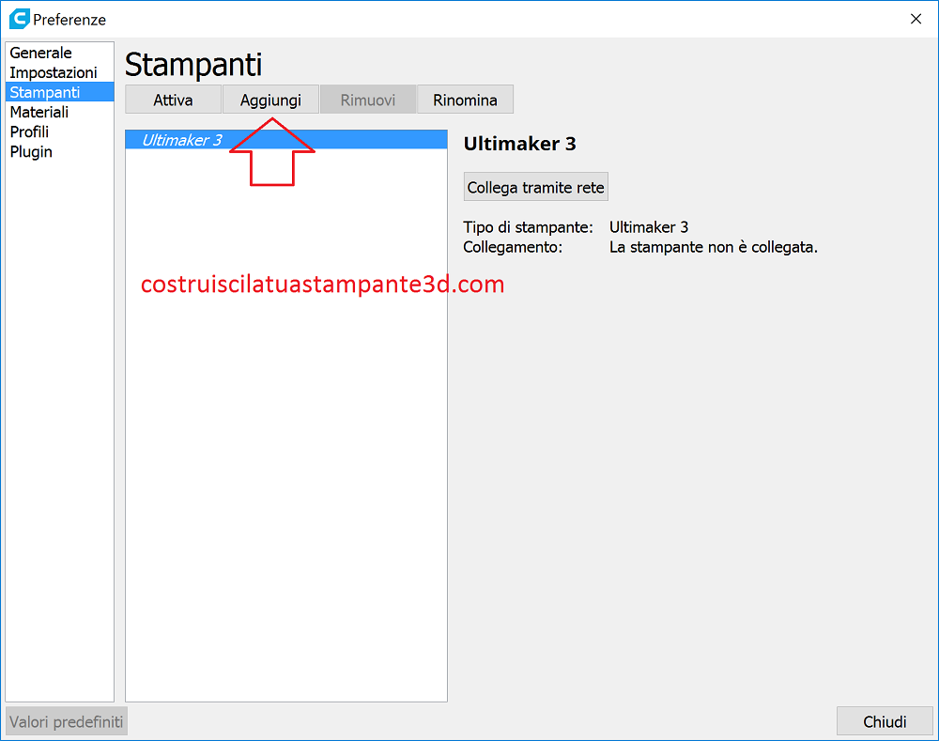Click the 'La stampante non è collegata.' text

(714, 247)
